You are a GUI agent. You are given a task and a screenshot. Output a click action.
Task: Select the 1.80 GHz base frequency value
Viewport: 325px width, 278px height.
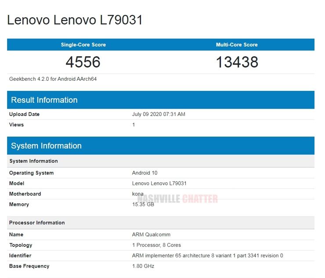tap(143, 266)
